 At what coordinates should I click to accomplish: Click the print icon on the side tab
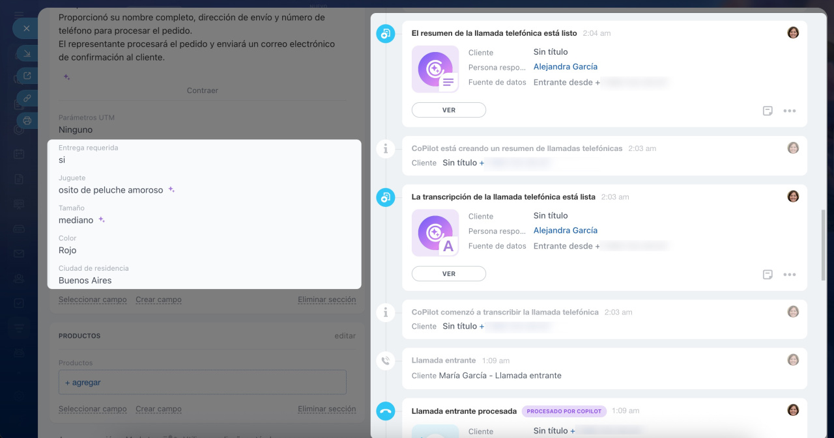click(x=27, y=120)
